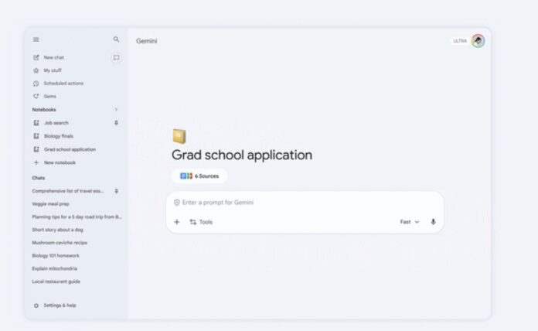The height and width of the screenshot is (331, 538).
Task: Click the yellow notebook emoji icon
Action: (179, 136)
